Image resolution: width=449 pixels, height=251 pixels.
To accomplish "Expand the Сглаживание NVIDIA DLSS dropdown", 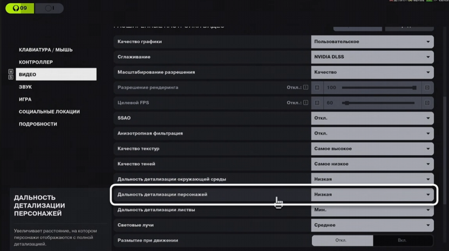I will click(372, 57).
